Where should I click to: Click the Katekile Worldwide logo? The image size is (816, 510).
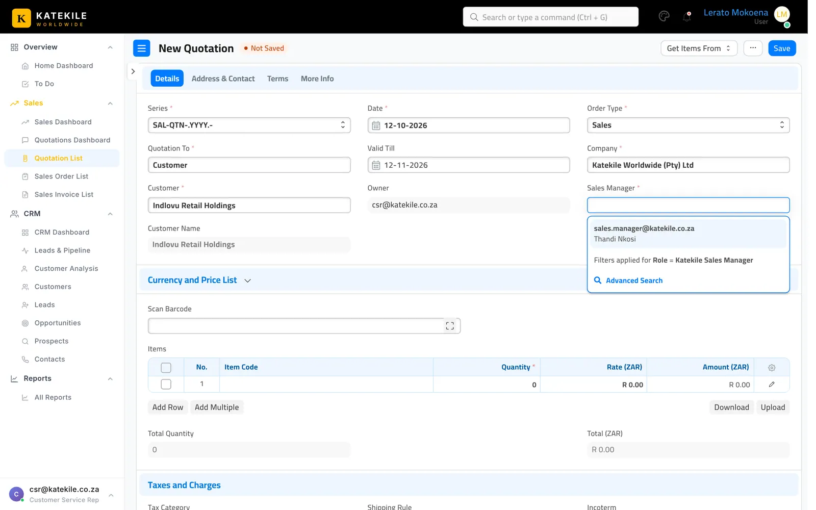49,18
